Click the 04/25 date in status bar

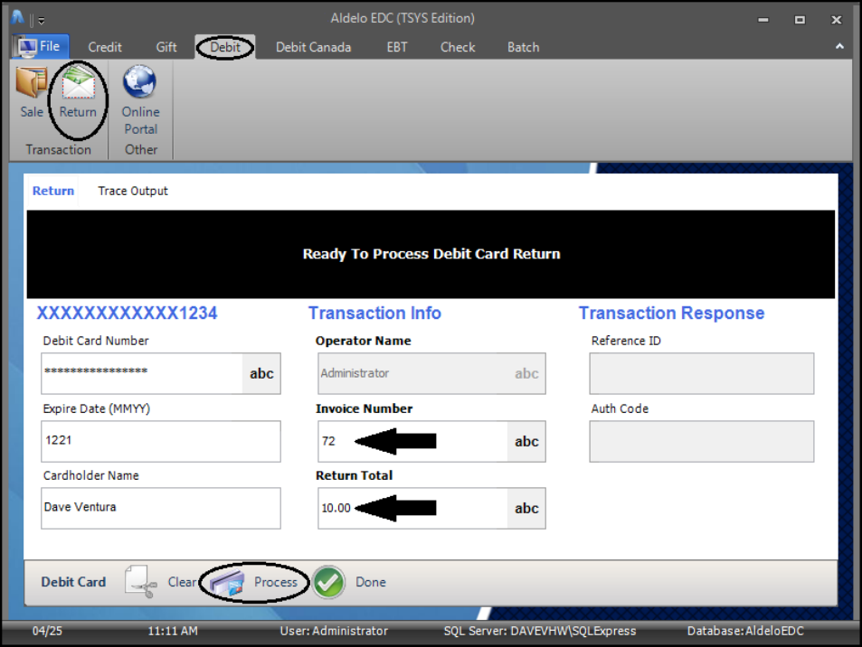(47, 631)
